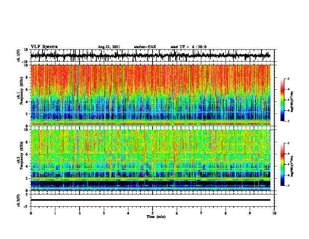Click the time axis tick label "7"

201,213
